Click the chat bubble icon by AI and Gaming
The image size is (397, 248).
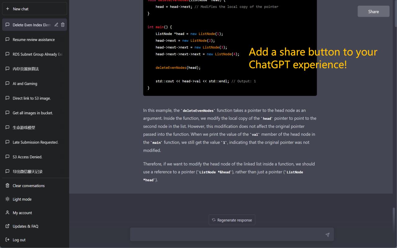(x=7, y=83)
